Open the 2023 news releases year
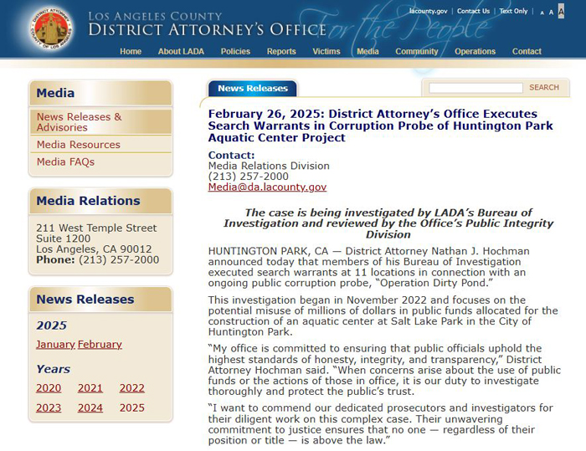Image resolution: width=586 pixels, height=451 pixels. [x=49, y=407]
